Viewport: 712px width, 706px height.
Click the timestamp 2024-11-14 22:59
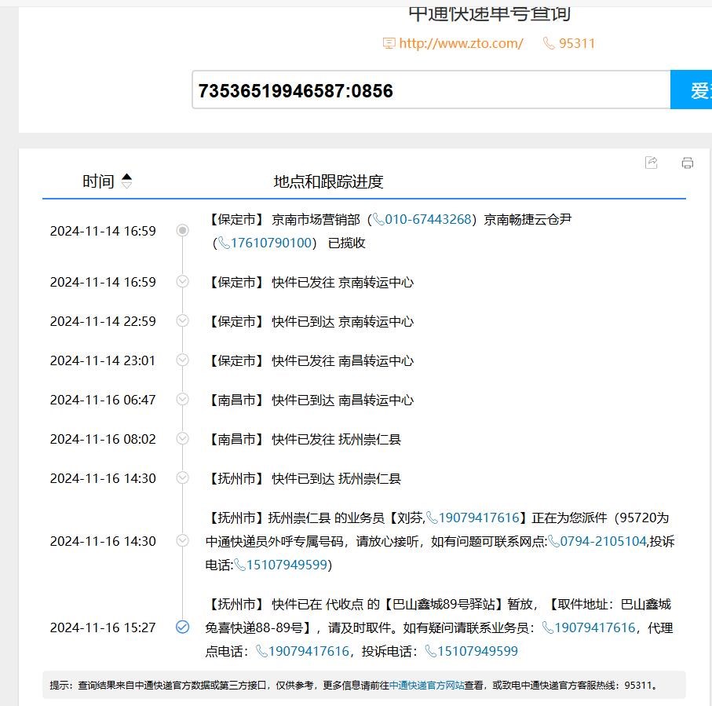tap(103, 321)
